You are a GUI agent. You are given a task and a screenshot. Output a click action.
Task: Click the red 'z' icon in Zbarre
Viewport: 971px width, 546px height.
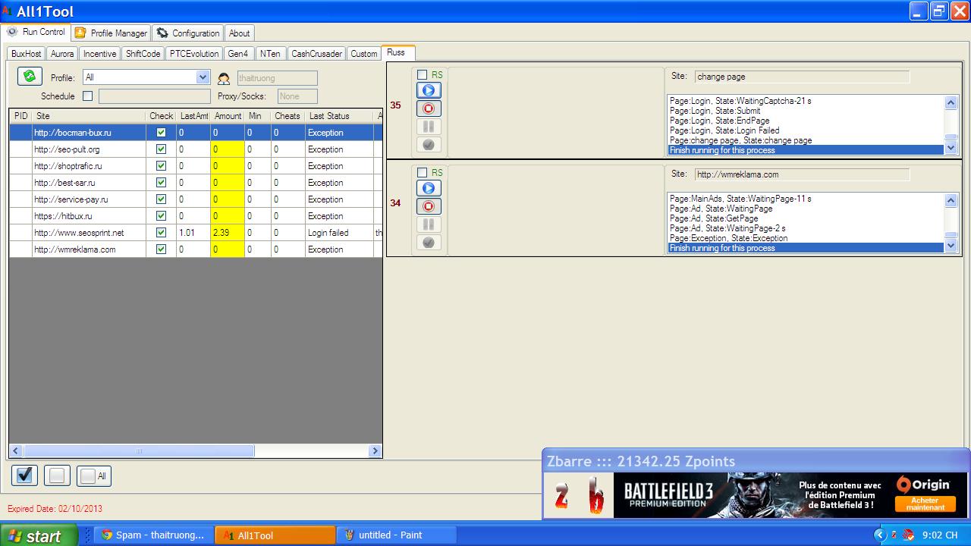[x=561, y=496]
